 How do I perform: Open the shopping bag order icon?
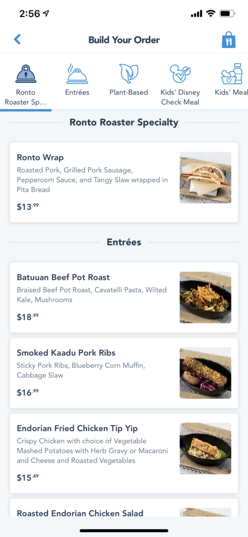point(228,40)
